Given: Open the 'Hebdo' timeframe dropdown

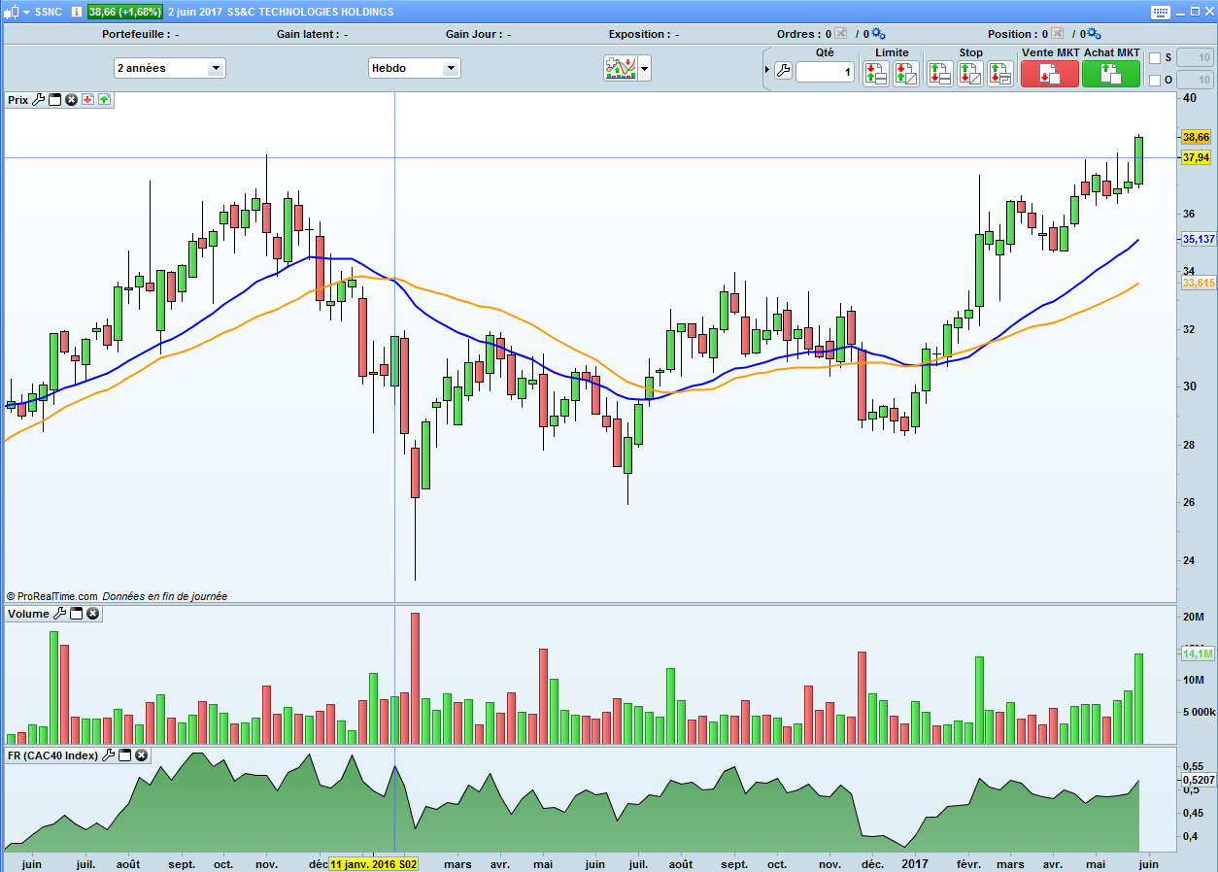Looking at the screenshot, I should click(414, 68).
